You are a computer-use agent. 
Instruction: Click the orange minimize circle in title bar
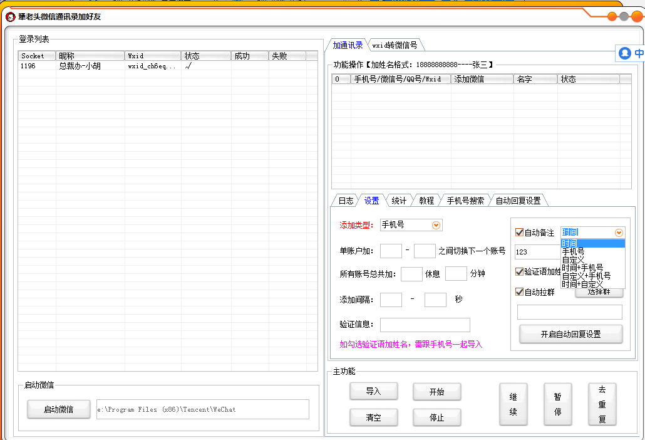[612, 16]
